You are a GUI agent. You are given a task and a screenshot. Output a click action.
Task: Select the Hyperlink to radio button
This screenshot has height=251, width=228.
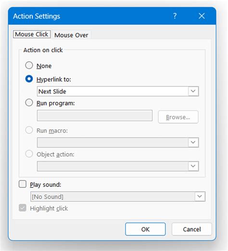coord(29,79)
